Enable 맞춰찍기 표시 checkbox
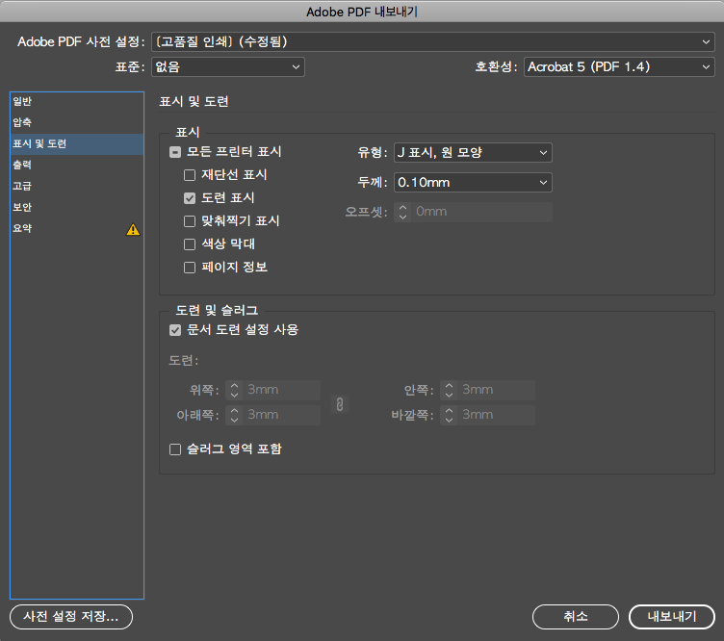 coord(190,221)
